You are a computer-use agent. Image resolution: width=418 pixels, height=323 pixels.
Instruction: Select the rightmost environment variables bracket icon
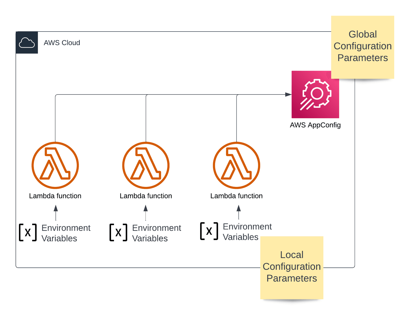[x=209, y=231]
